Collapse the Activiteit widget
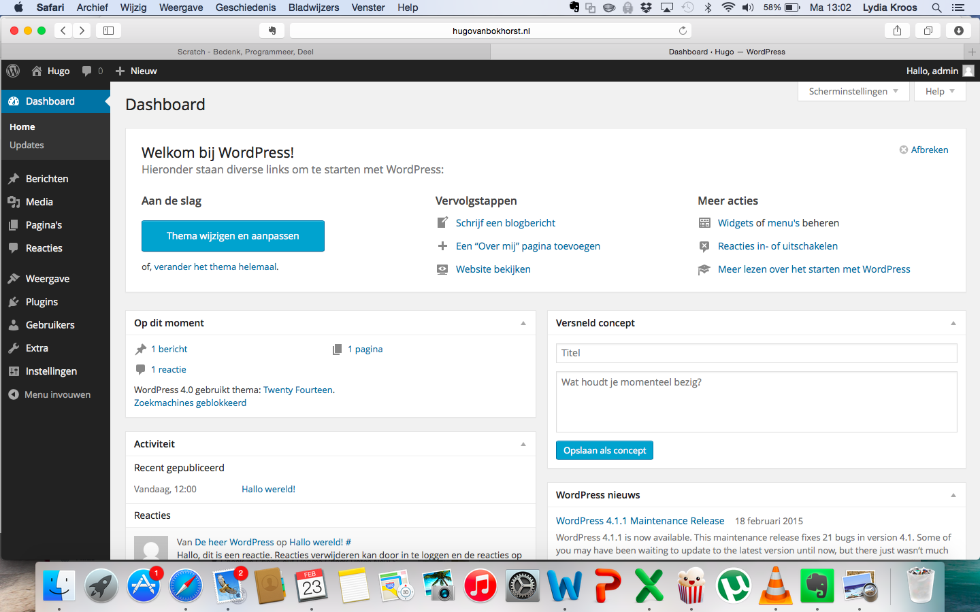Screen dimensions: 980x612 [523, 444]
